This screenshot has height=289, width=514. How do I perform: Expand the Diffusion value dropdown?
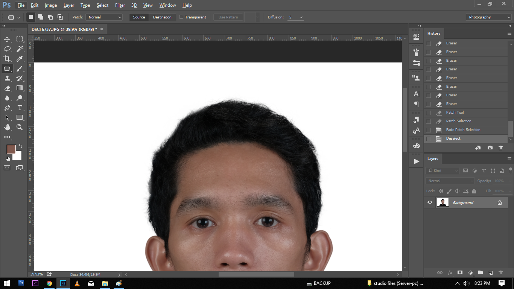click(x=301, y=17)
